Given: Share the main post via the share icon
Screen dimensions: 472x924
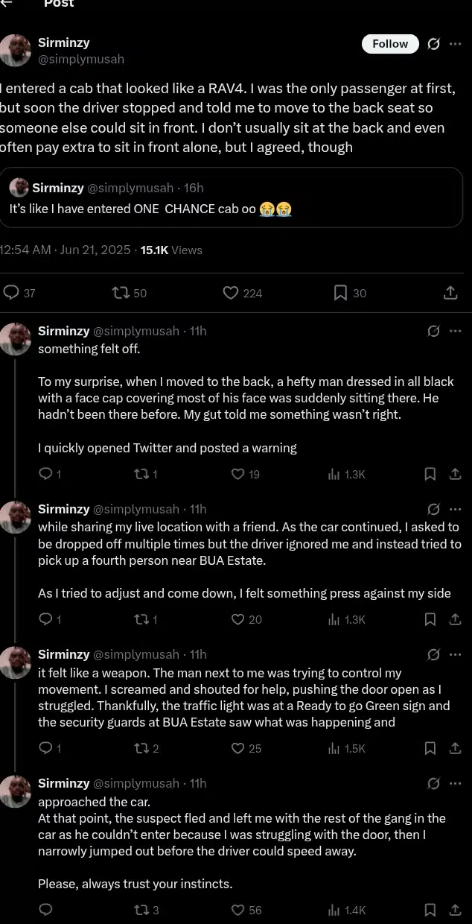Looking at the screenshot, I should pyautogui.click(x=450, y=293).
